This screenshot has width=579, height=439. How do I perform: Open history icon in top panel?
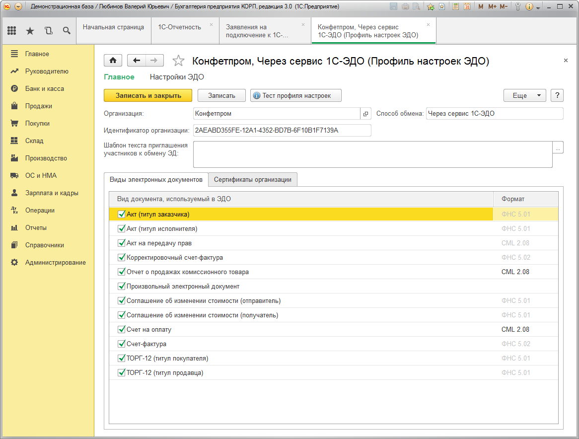[48, 31]
